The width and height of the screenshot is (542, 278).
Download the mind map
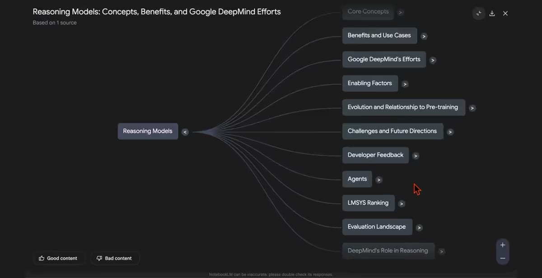tap(492, 14)
